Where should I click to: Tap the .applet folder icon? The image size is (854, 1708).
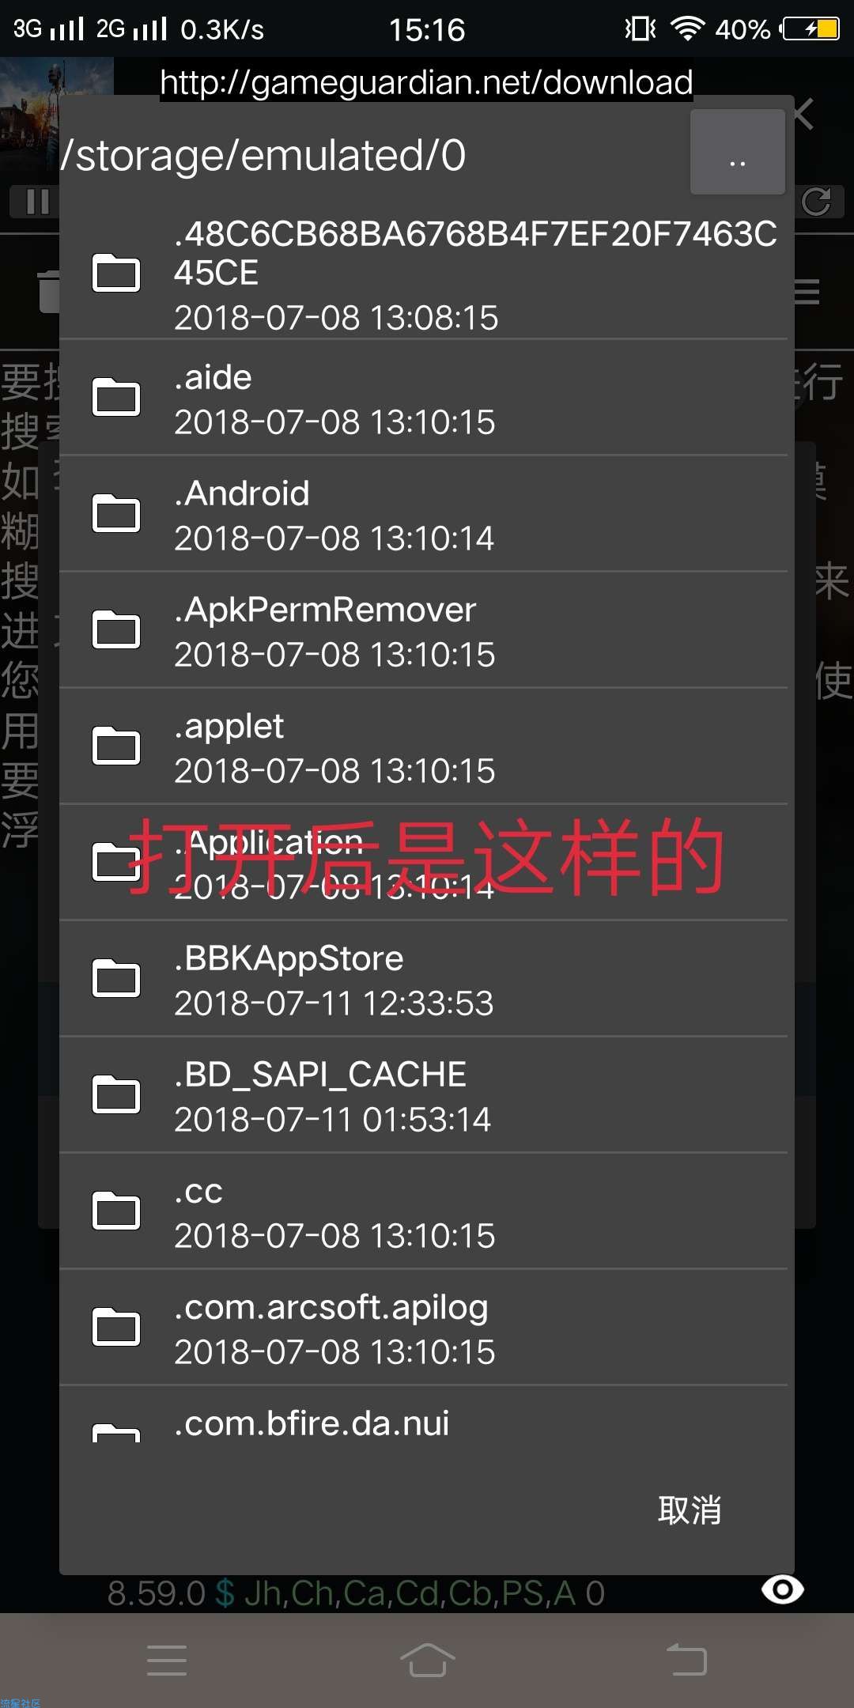116,746
